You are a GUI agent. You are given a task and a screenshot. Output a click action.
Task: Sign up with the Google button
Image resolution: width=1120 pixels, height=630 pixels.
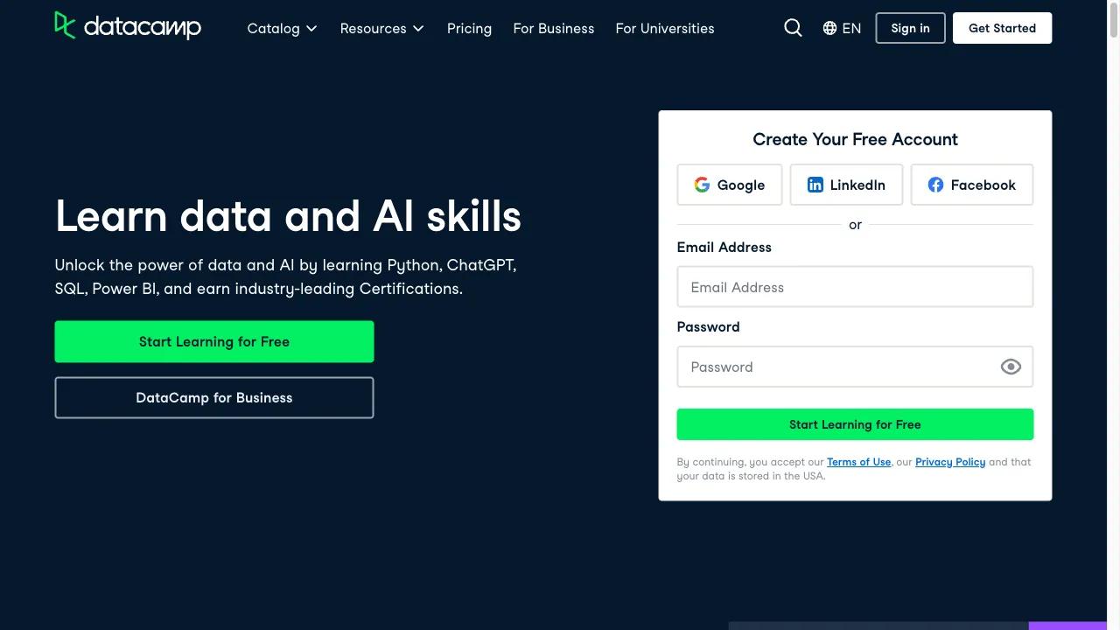[729, 185]
